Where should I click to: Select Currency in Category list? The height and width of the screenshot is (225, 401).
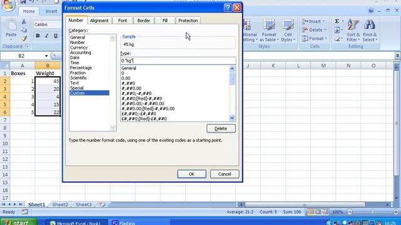point(79,47)
